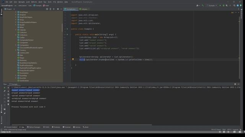
Task: Click the Example breadcrumb in navigation bar
Action: 38,5
